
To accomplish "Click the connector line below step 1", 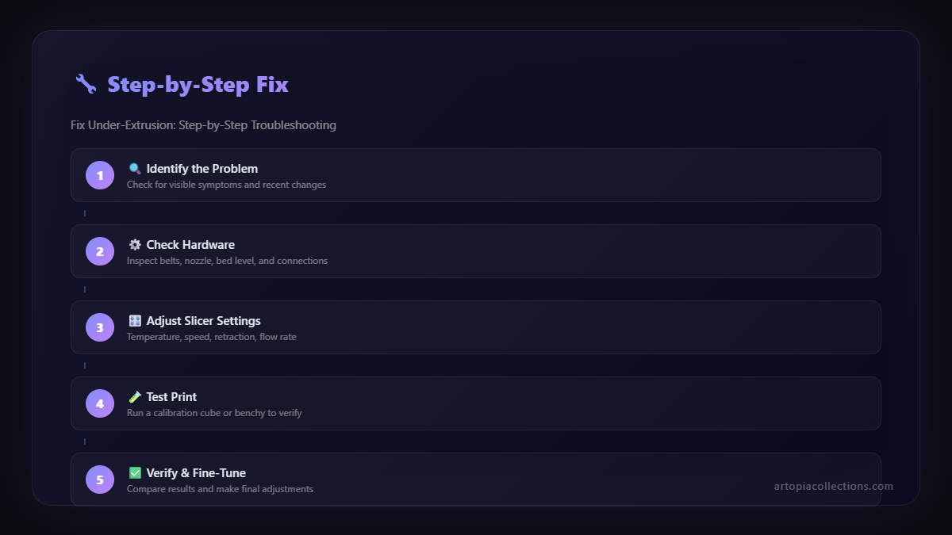I will [x=85, y=212].
